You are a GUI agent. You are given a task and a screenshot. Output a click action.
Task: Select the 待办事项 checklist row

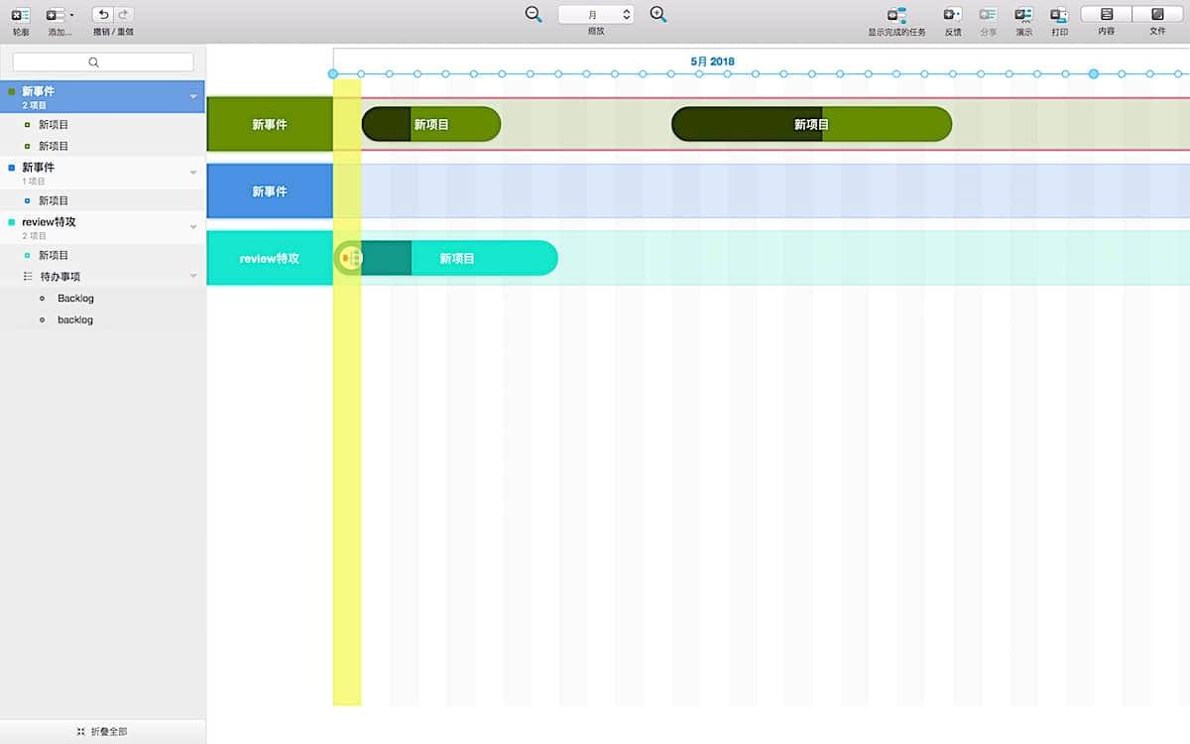click(x=103, y=277)
